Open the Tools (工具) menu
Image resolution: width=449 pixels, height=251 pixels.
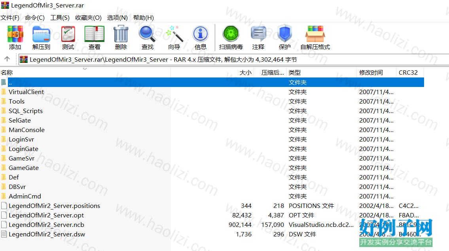pyautogui.click(x=60, y=18)
